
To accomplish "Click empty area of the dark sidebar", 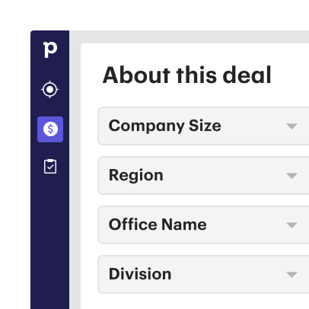I will click(x=50, y=241).
